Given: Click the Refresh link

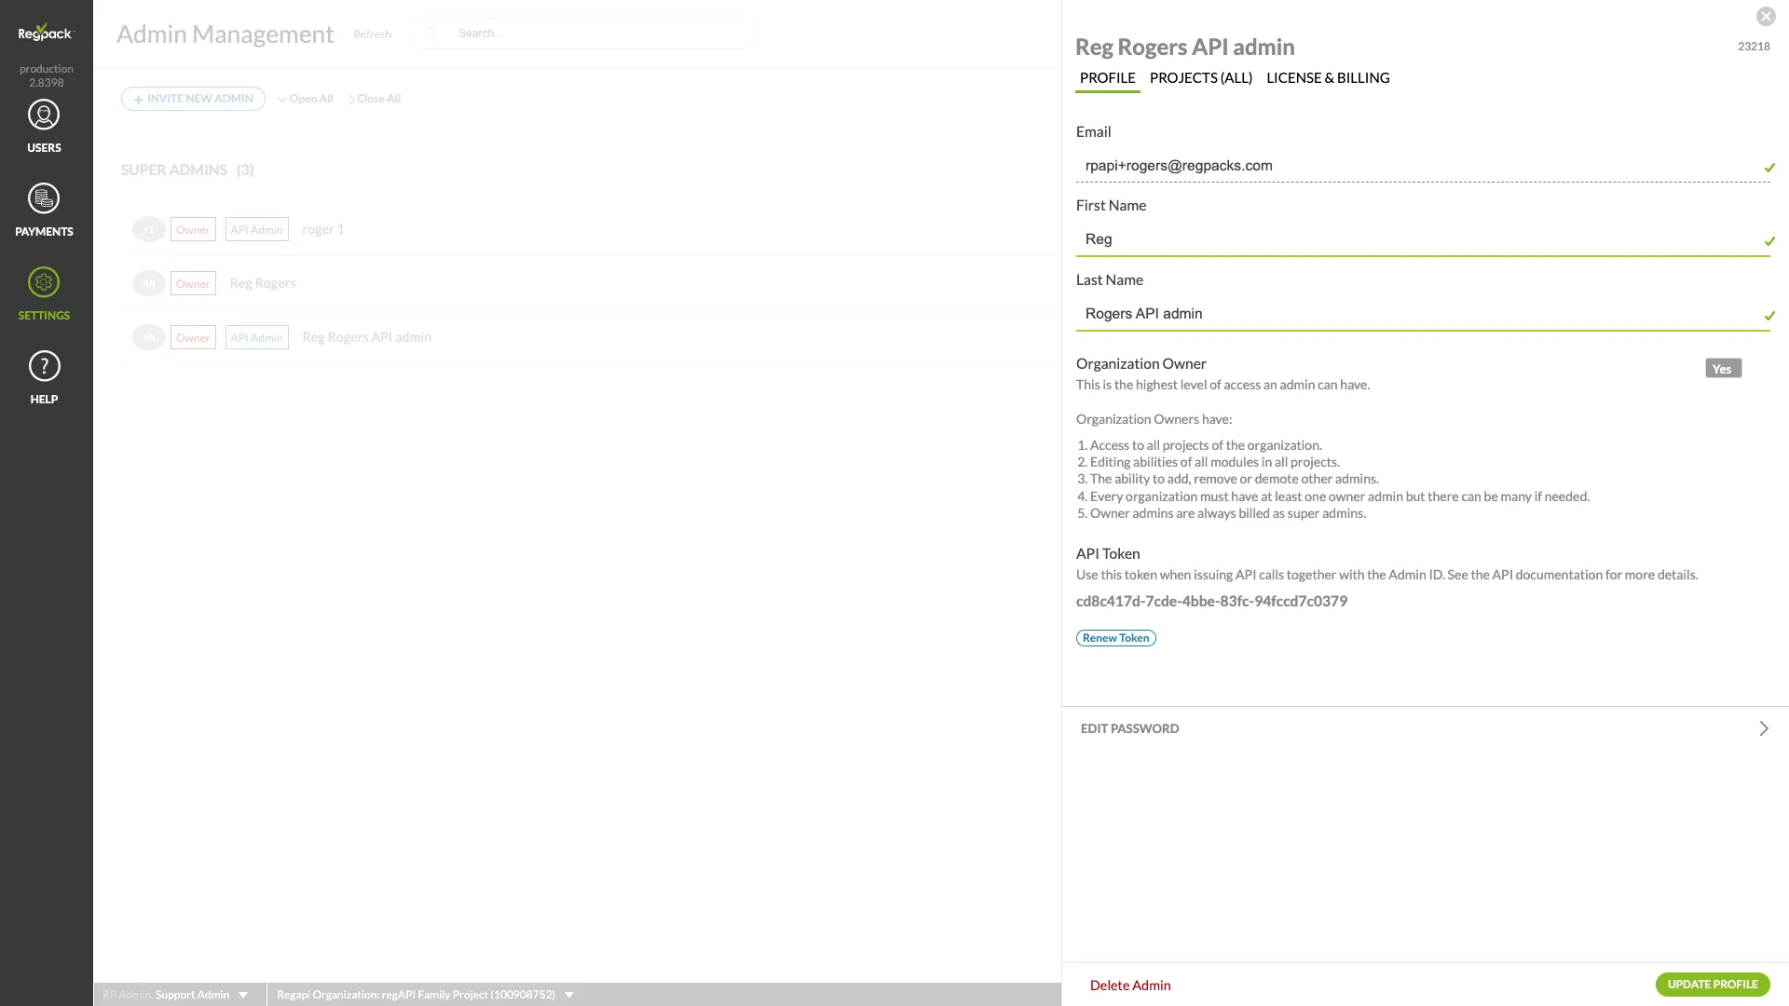Looking at the screenshot, I should pos(372,34).
